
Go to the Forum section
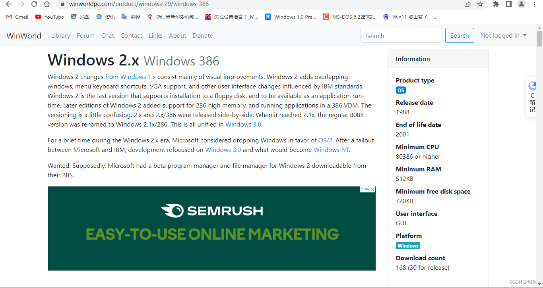pos(85,35)
